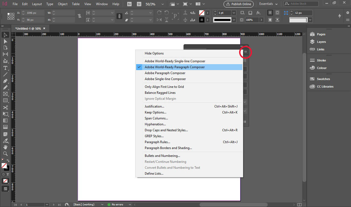Click the Publish Online button
Screen dimensions: 351x207
point(239,4)
